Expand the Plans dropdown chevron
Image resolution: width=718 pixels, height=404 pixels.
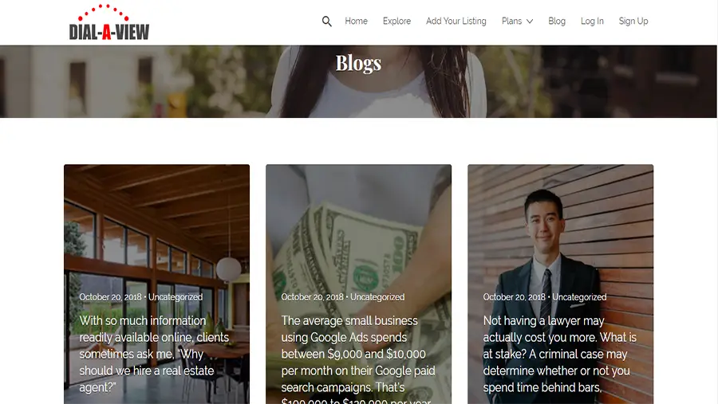(530, 22)
